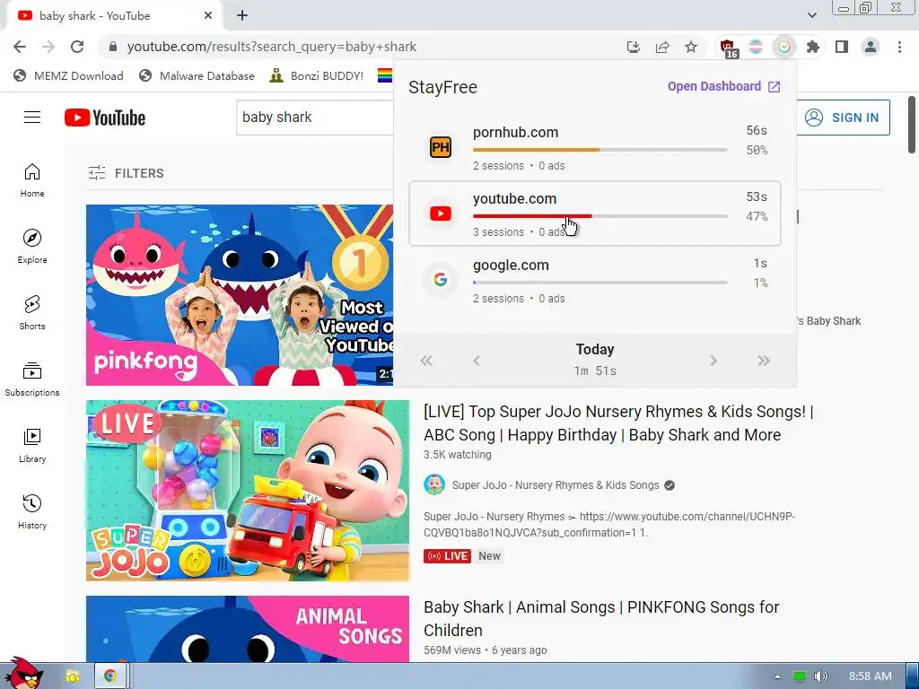
Task: Select the youtube.com usage row
Action: (595, 214)
